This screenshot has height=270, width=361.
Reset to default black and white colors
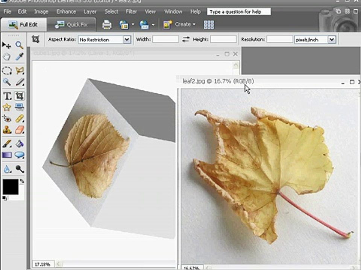(5, 198)
